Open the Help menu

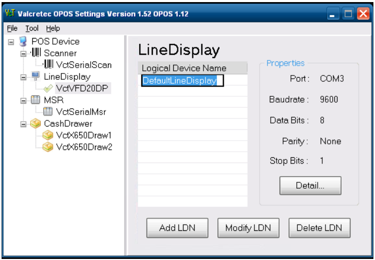pyautogui.click(x=53, y=28)
